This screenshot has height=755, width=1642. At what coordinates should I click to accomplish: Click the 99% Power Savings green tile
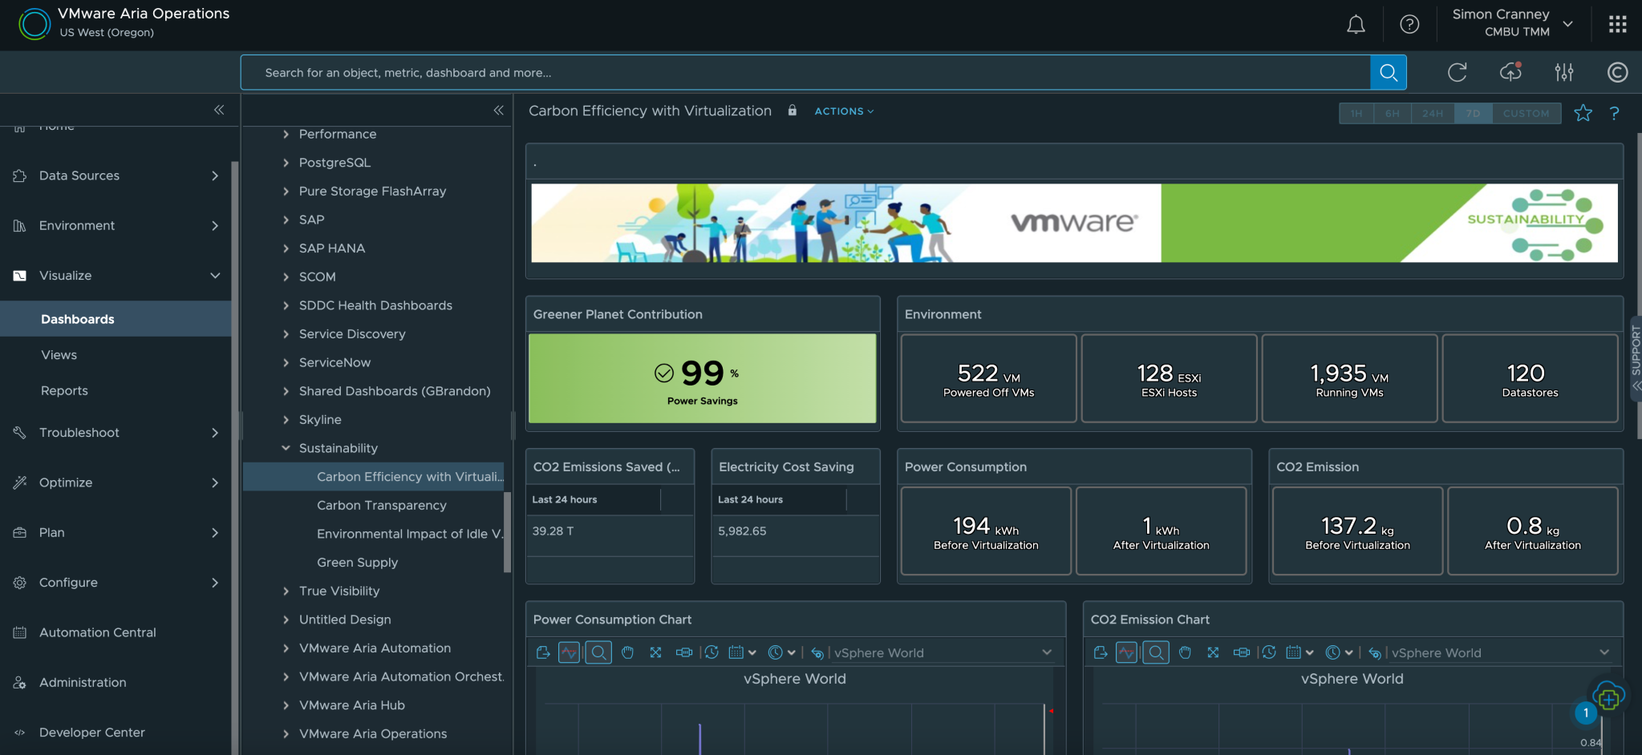coord(703,378)
